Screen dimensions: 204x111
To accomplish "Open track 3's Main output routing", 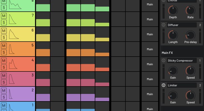I will [x=150, y=79].
